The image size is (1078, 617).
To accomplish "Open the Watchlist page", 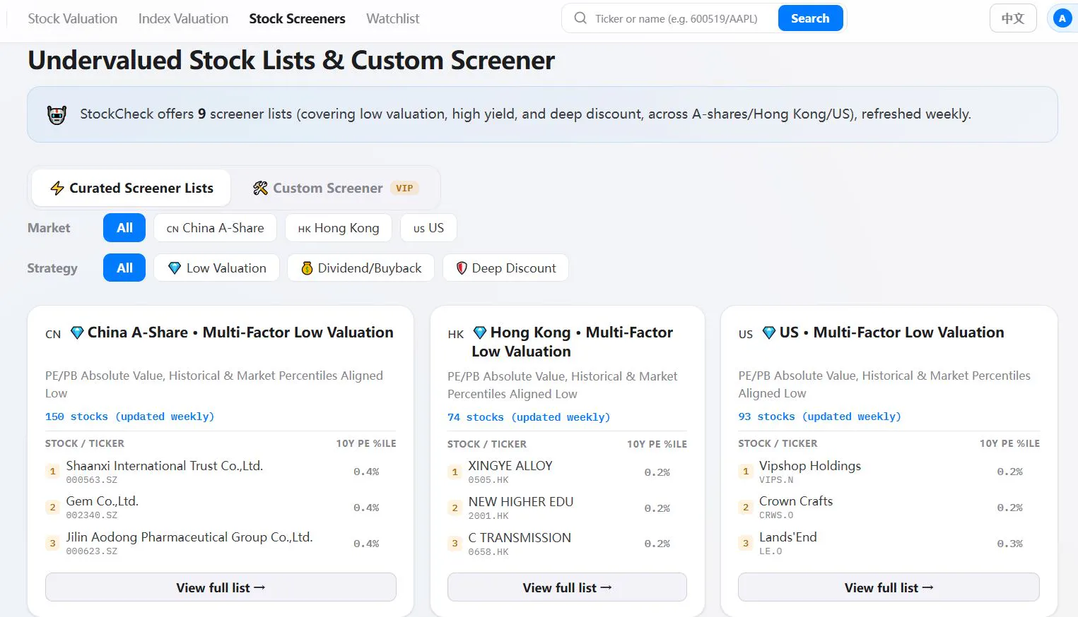I will [x=392, y=19].
